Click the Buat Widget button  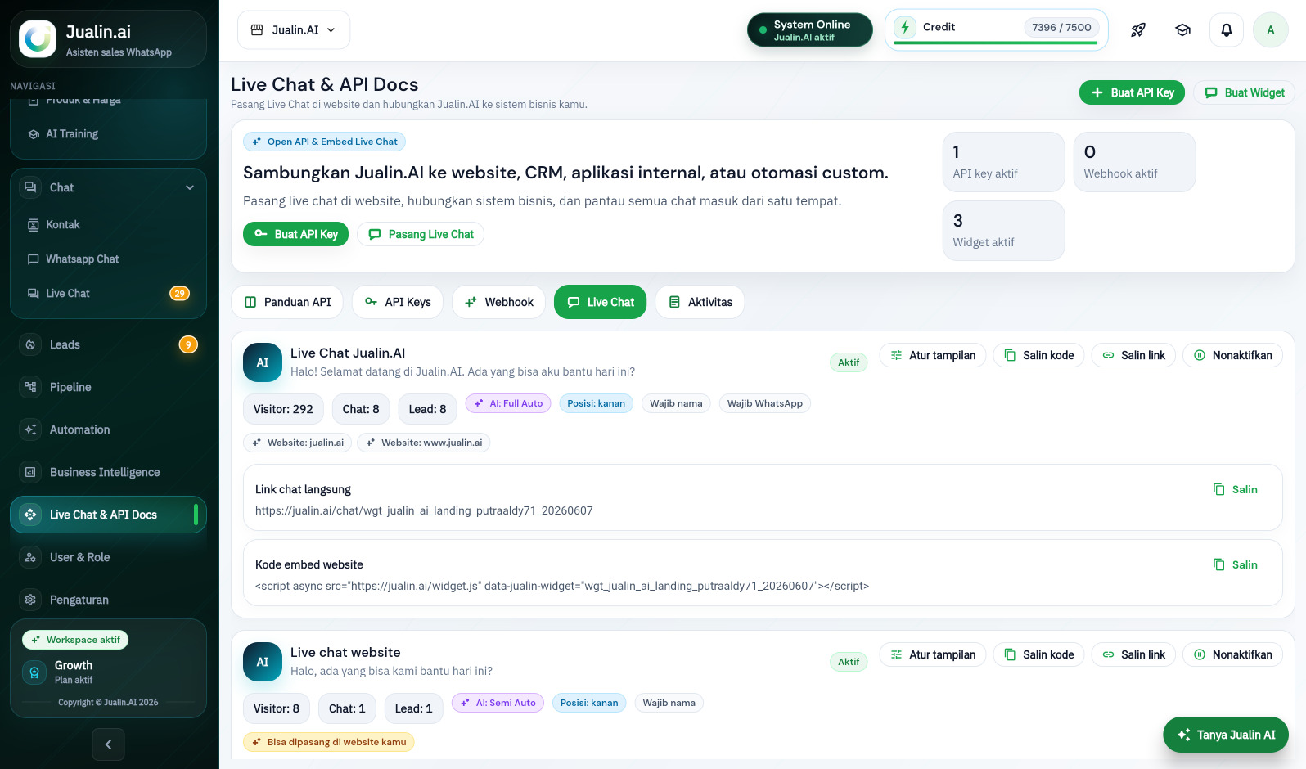(1244, 92)
